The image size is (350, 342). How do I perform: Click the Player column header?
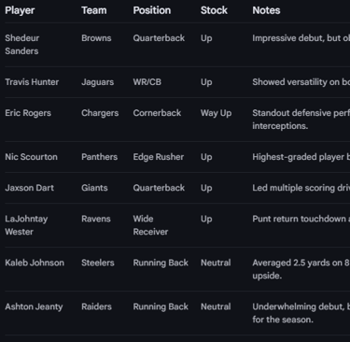pyautogui.click(x=20, y=10)
